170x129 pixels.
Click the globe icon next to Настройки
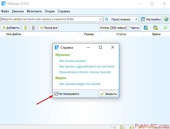click(x=166, y=19)
